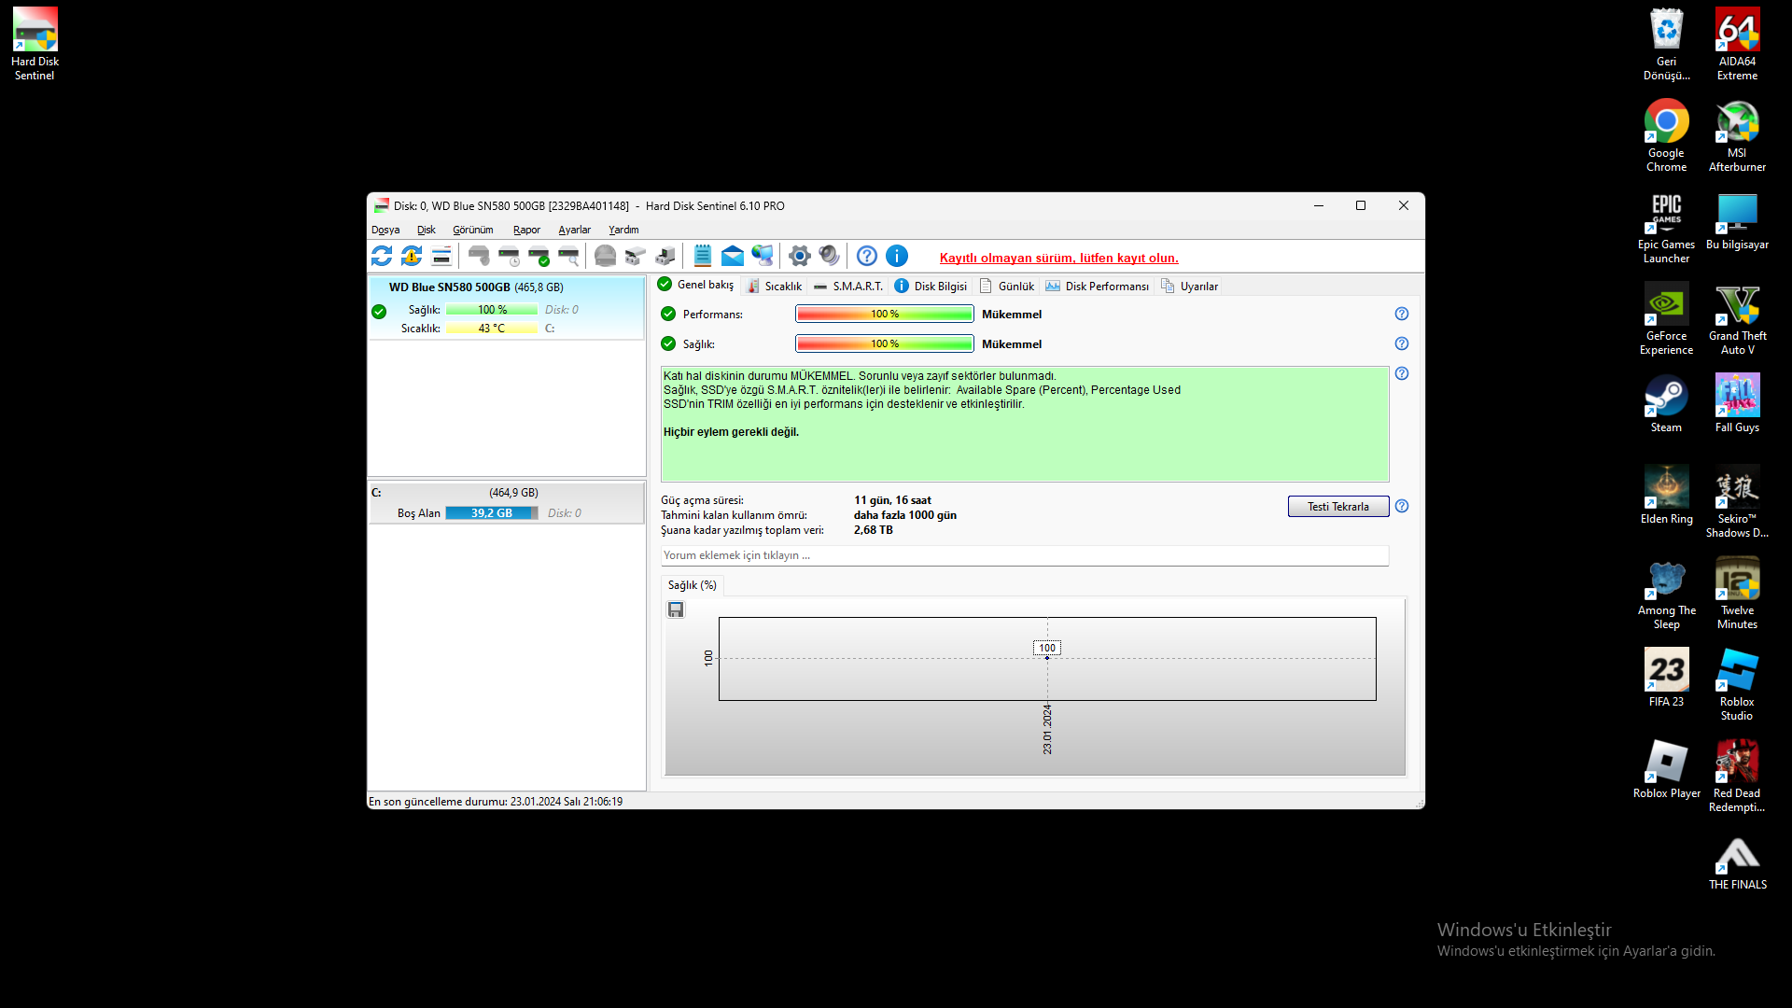Click Windows'u Etkinleştir activation text
1792x1008 pixels.
tap(1524, 930)
